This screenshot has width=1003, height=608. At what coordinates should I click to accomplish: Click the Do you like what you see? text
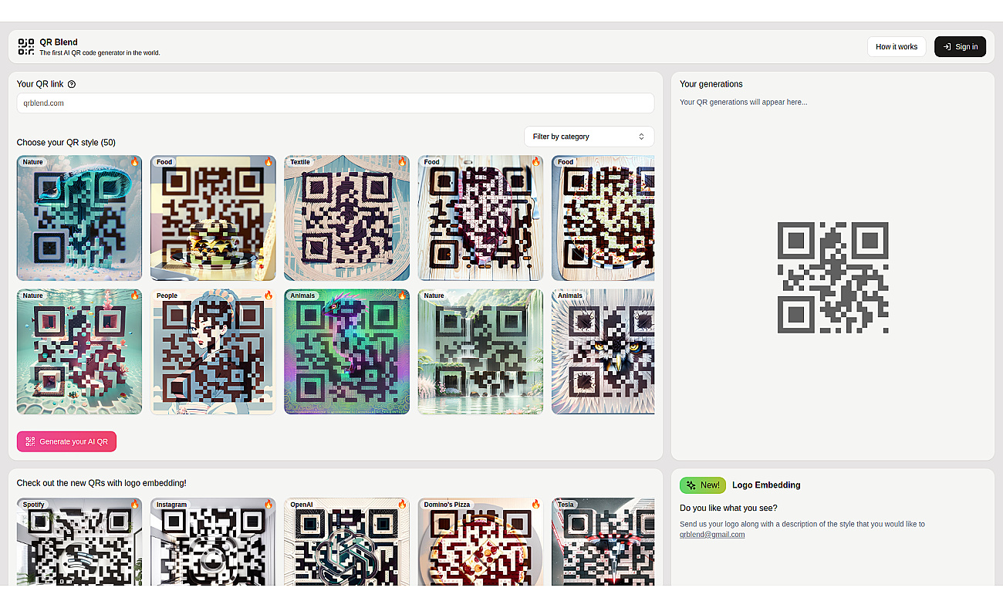[728, 508]
